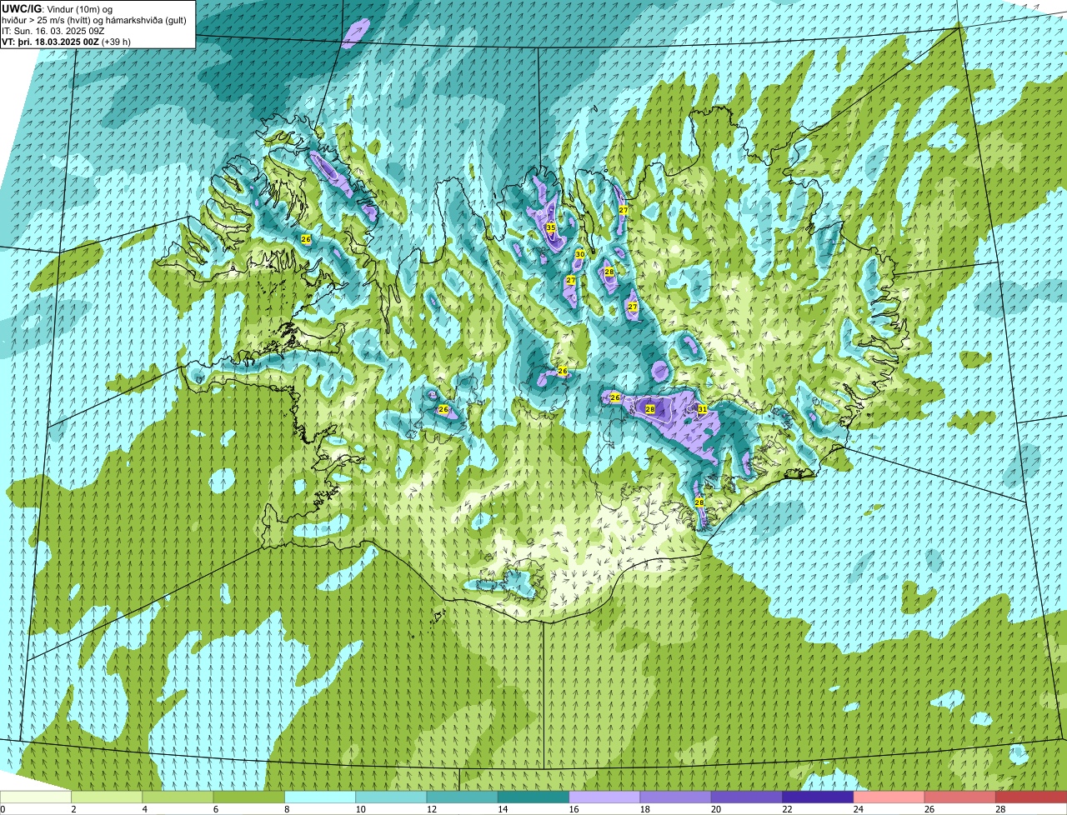Select the 24–26 m/s light pink legend swatch
The width and height of the screenshot is (1067, 815).
[889, 797]
